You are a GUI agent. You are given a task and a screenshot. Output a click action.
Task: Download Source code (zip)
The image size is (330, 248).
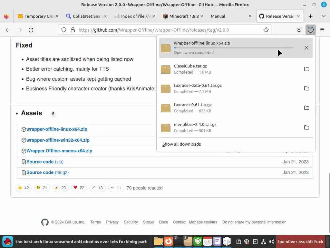pyautogui.click(x=45, y=162)
